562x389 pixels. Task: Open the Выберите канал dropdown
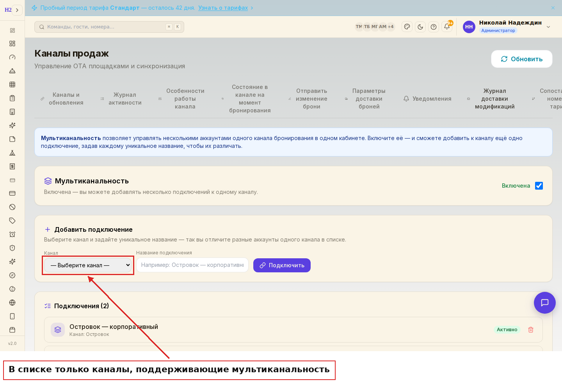pyautogui.click(x=88, y=265)
